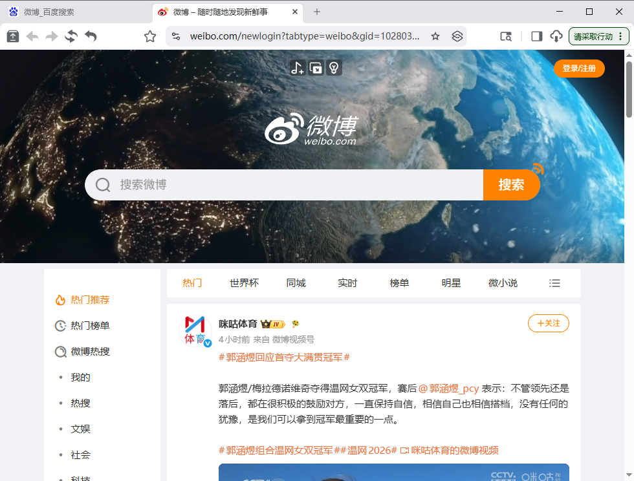Follow 咪咕体育 with +关注 button
This screenshot has width=634, height=481.
[x=549, y=323]
